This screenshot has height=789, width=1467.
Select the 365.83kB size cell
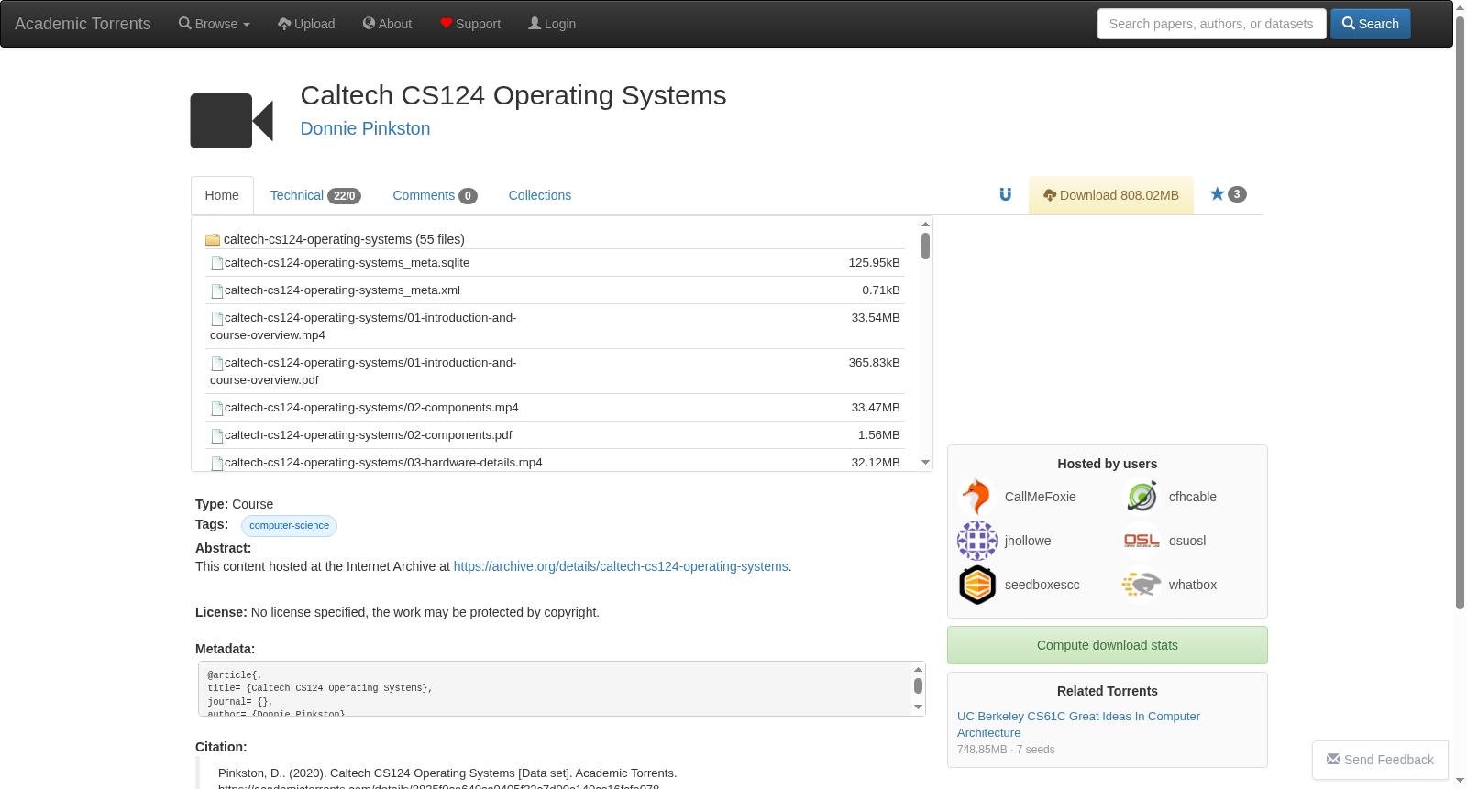pyautogui.click(x=874, y=363)
